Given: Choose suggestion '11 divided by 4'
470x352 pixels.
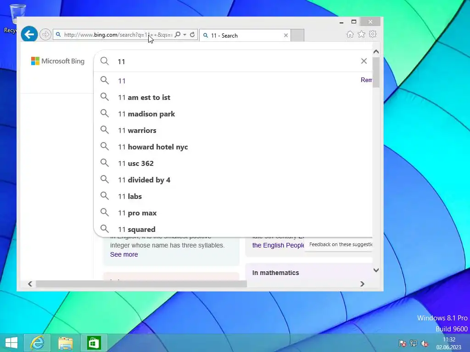Looking at the screenshot, I should coord(144,180).
